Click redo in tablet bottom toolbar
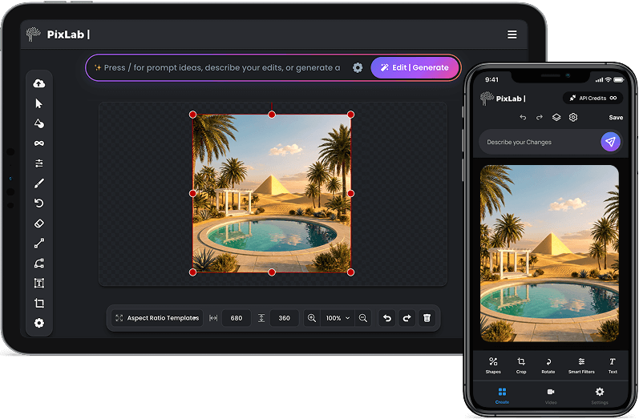 (x=406, y=318)
